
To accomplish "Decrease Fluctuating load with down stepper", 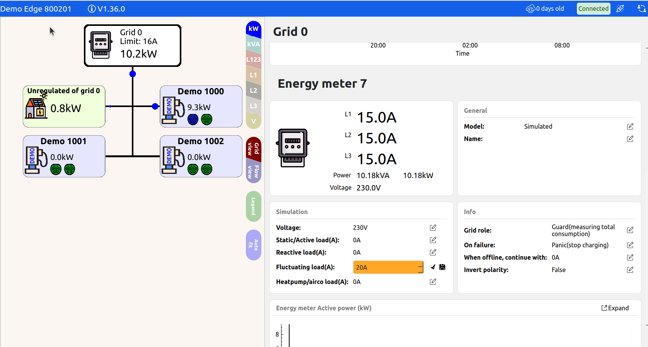I will pos(421,270).
